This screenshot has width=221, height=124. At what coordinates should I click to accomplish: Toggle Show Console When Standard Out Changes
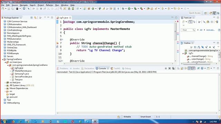[x=190, y=69]
